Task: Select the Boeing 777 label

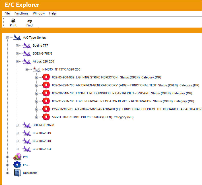Action: (x=40, y=45)
